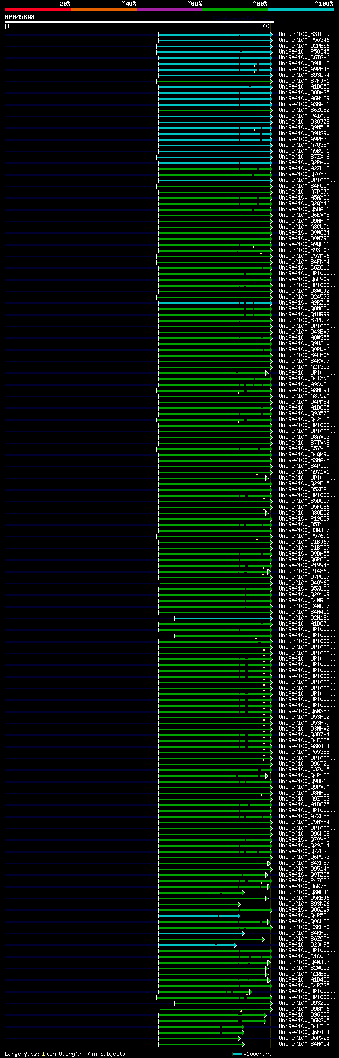Click the arrowhead ending the Q8WQJ1 alignment bar
The image size is (339, 1058).
tap(243, 892)
